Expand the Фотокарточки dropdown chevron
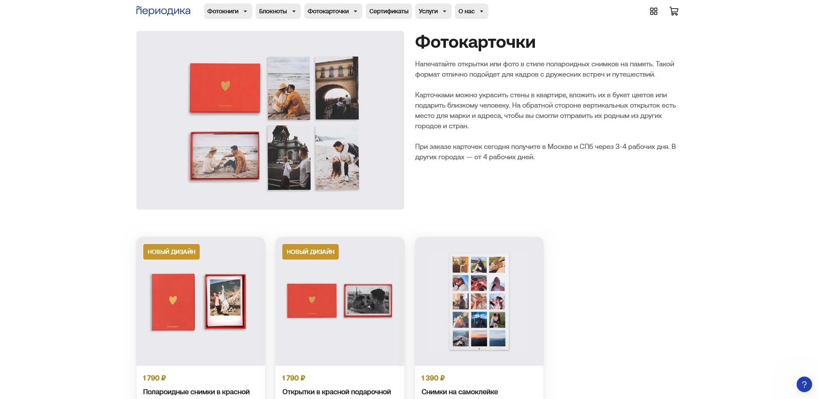 [355, 11]
